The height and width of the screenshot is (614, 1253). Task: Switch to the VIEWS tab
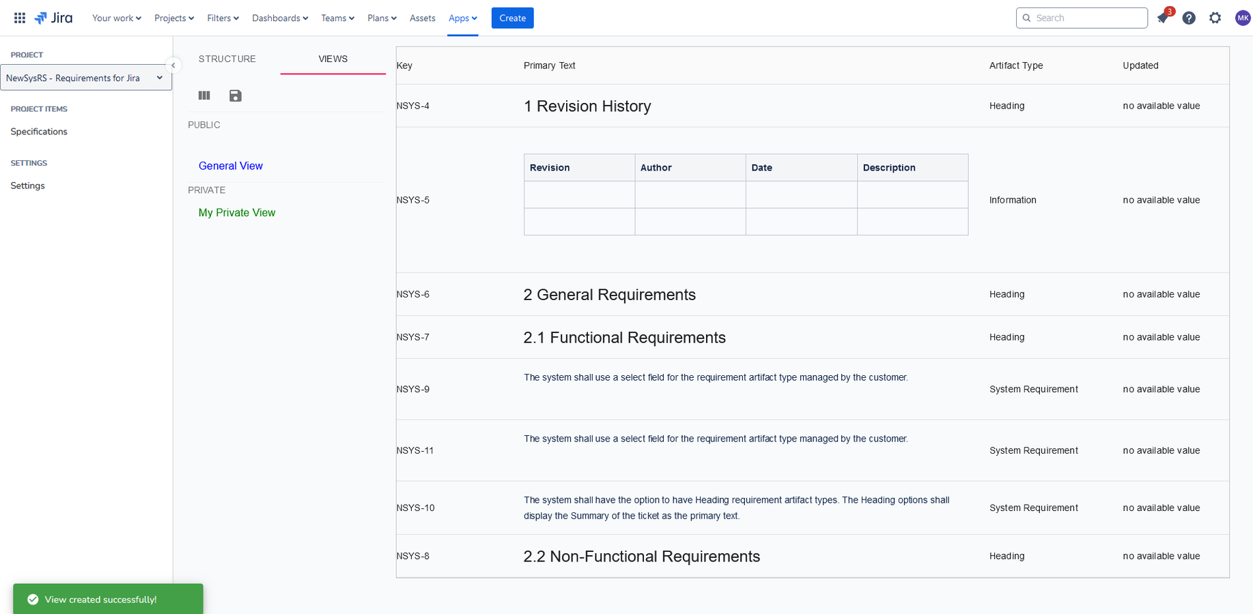(333, 59)
